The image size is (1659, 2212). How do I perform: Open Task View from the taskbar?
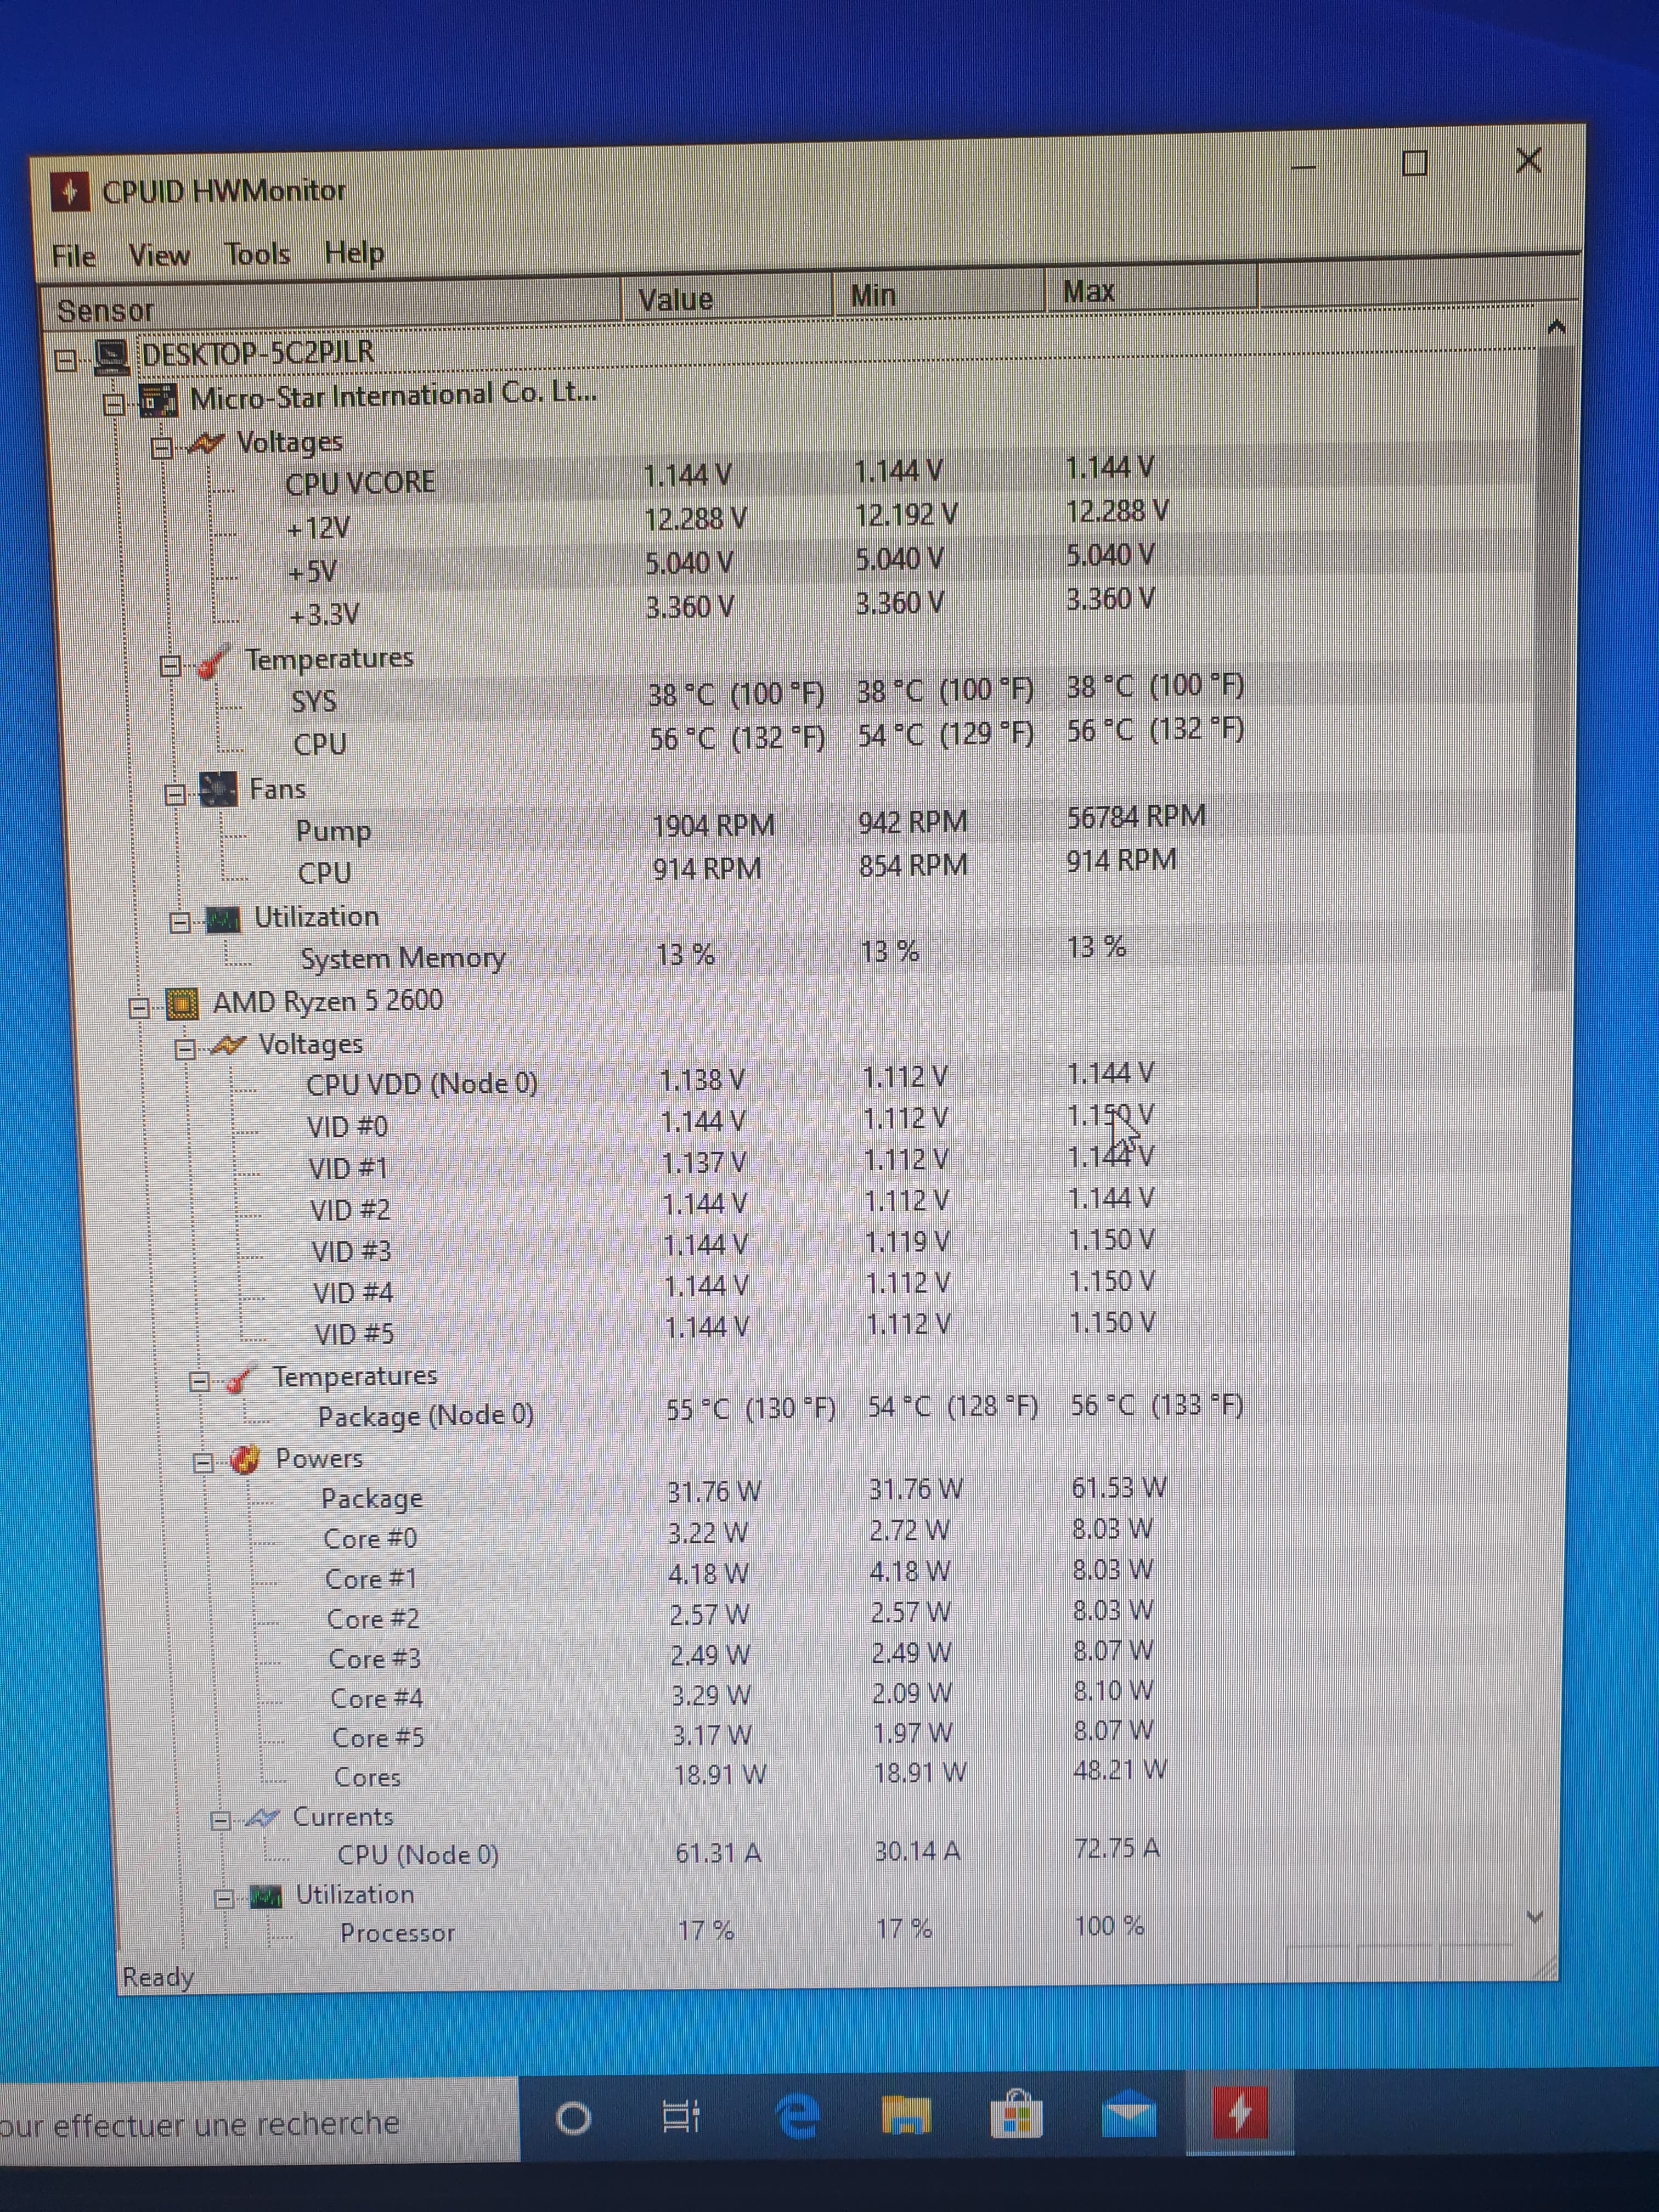(x=682, y=2116)
